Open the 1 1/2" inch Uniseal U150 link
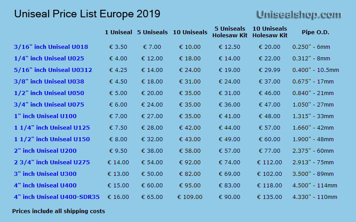This screenshot has width=356, height=222. pos(52,139)
